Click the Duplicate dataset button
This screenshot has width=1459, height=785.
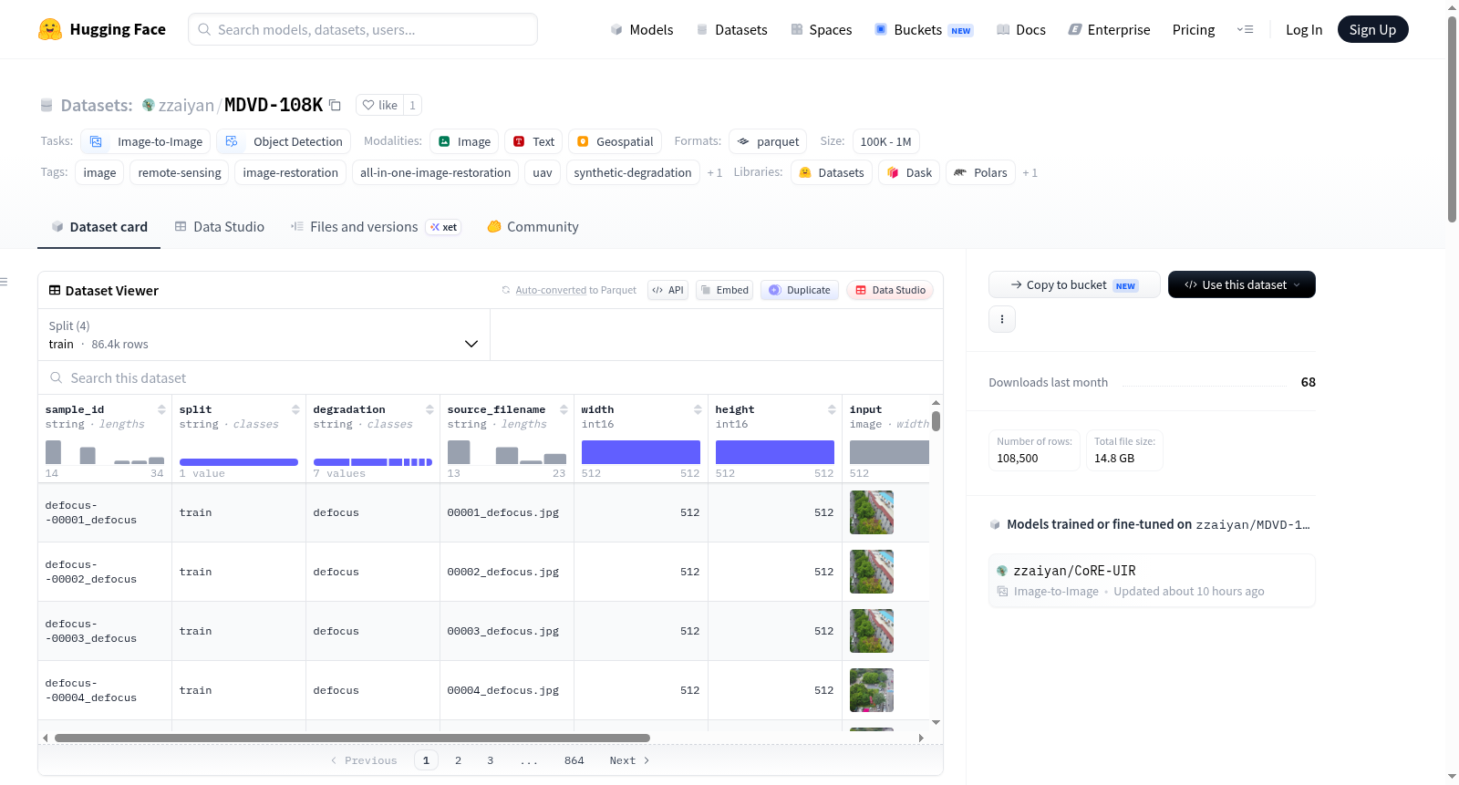click(x=800, y=290)
